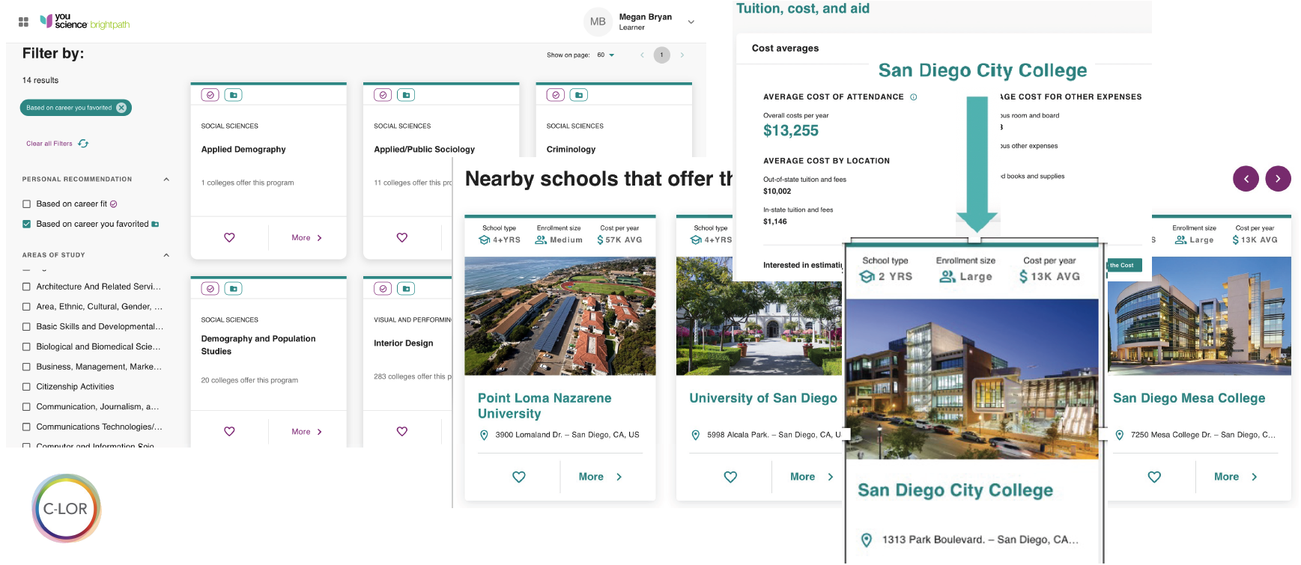
Task: Collapse the Areas of Study section
Action: click(x=166, y=255)
